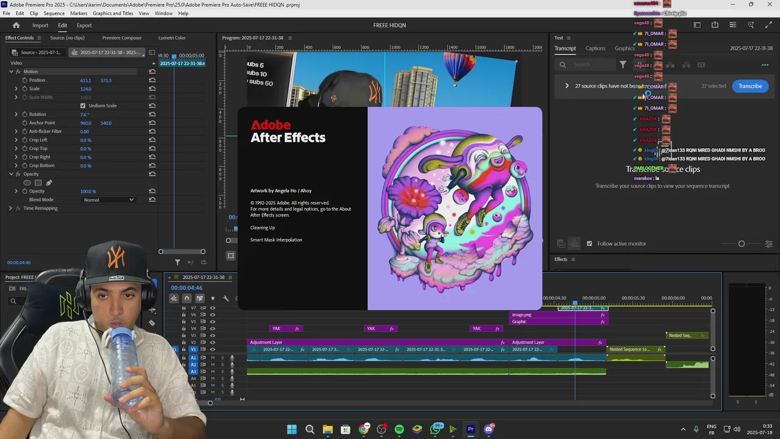Hide track V4 with its eye icon
Image resolution: width=780 pixels, height=439 pixels.
coord(213,329)
